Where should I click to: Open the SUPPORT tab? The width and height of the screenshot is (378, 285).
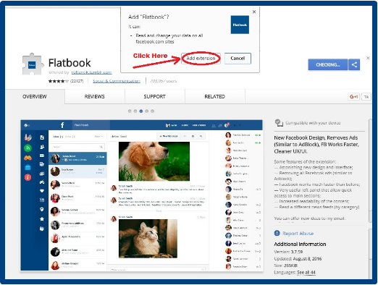pyautogui.click(x=155, y=97)
